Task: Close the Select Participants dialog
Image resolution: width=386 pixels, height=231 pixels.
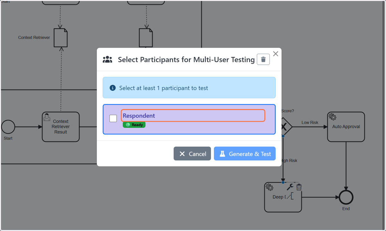Action: [x=276, y=54]
